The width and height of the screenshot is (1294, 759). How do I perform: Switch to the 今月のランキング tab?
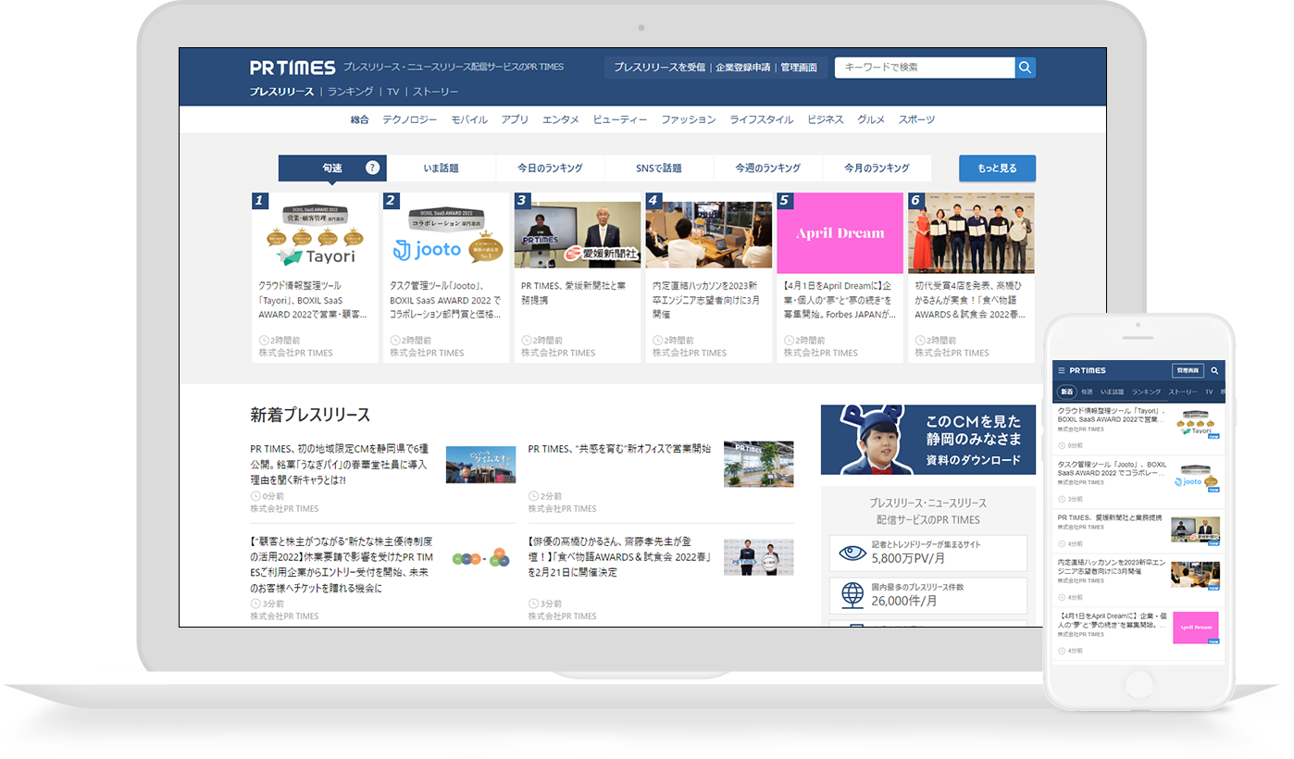pos(877,168)
